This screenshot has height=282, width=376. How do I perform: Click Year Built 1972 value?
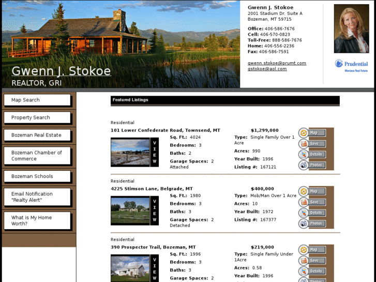[x=268, y=212]
